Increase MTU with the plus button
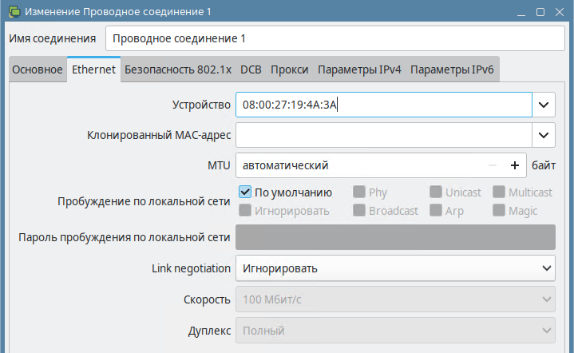Viewport: 574px width, 353px height. pos(515,165)
